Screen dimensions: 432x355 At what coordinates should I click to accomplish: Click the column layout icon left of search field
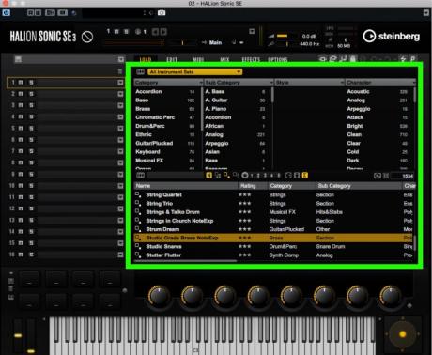[140, 176]
